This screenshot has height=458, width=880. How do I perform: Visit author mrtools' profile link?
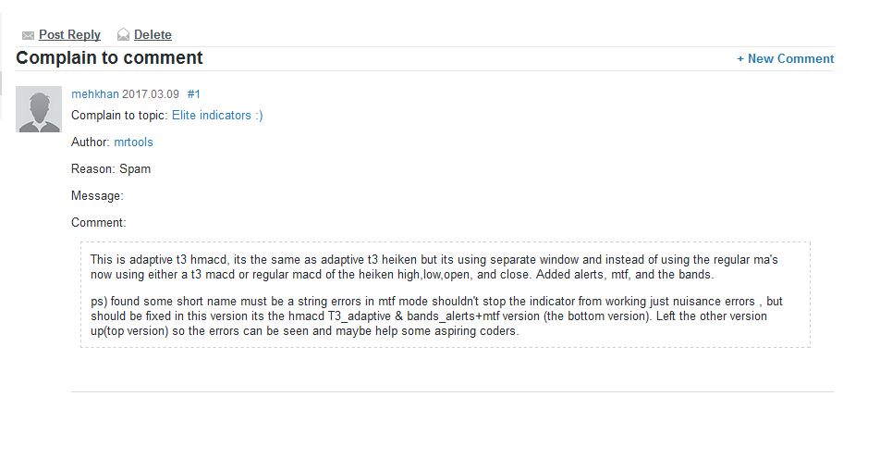click(x=133, y=142)
